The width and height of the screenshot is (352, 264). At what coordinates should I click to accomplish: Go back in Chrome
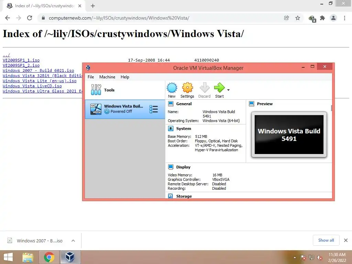tap(8, 18)
